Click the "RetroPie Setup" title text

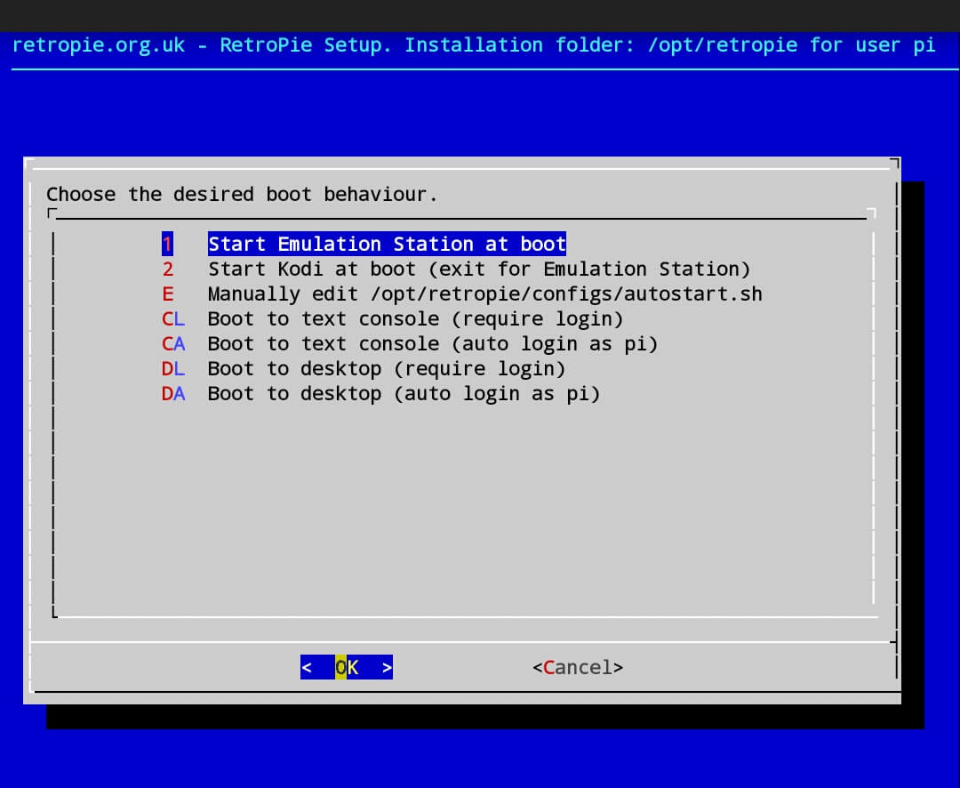(x=305, y=44)
